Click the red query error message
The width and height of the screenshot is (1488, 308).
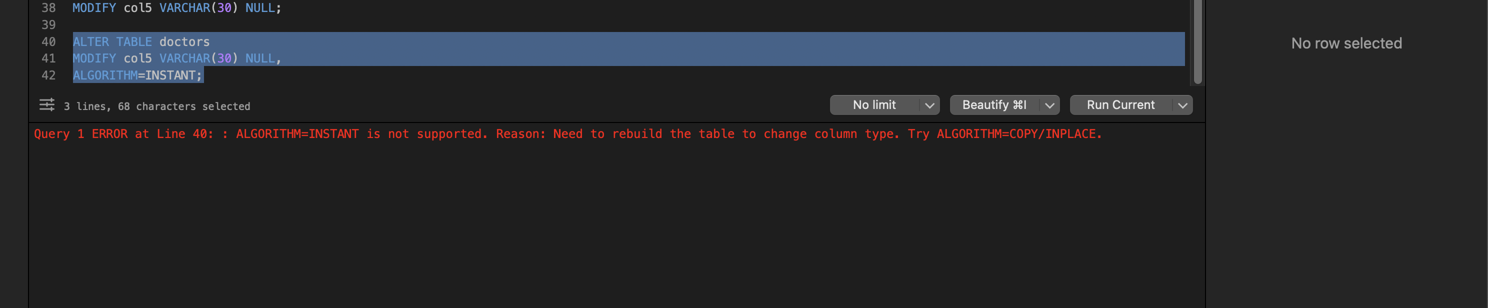[x=567, y=134]
